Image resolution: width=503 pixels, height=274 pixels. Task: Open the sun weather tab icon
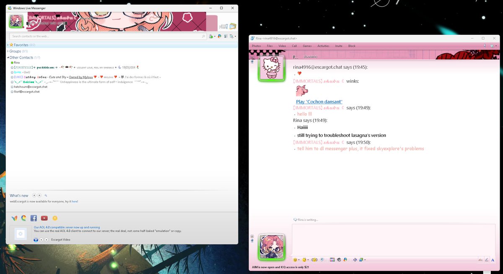(55, 218)
